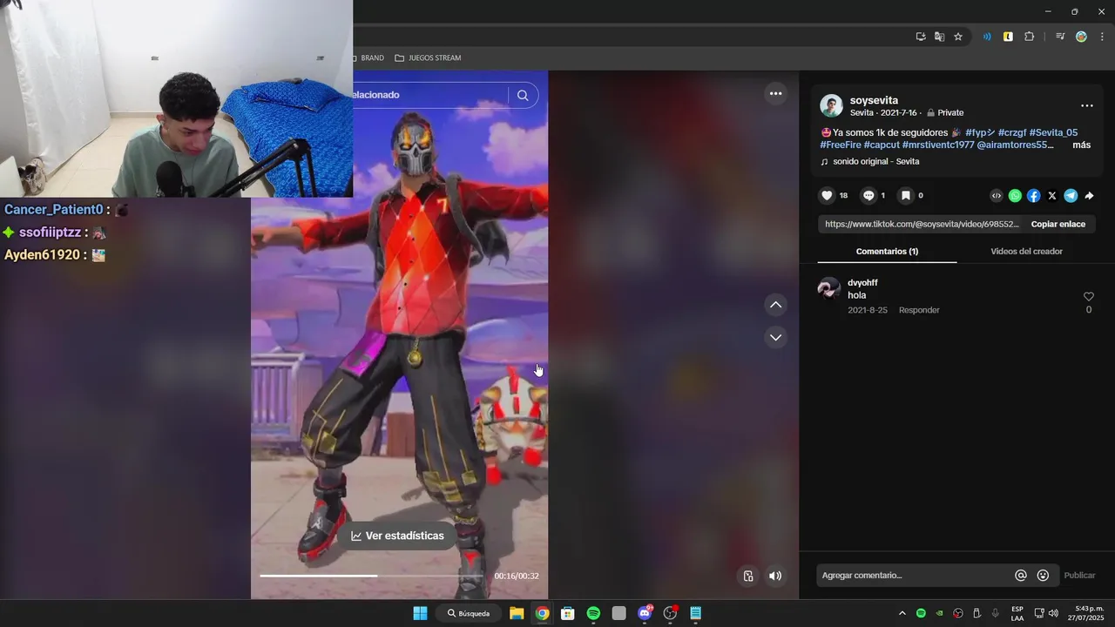This screenshot has width=1115, height=627.
Task: Open Microsoft Store from the taskbar
Action: (x=568, y=613)
